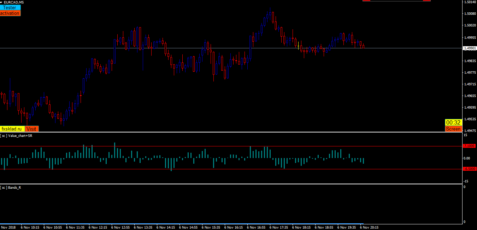
Task: Select the "6 Nov 10:15" time label
Action: pyautogui.click(x=30, y=228)
